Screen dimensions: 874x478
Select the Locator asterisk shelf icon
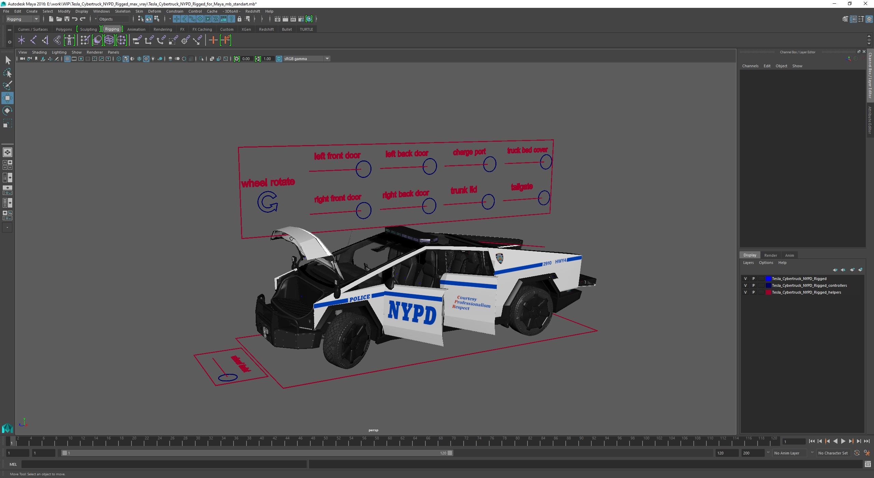pyautogui.click(x=22, y=40)
